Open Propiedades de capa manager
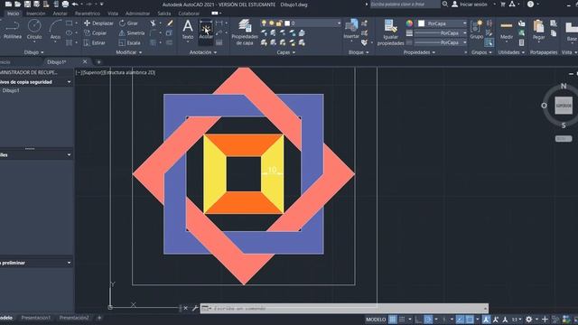The image size is (578, 325). point(245,32)
